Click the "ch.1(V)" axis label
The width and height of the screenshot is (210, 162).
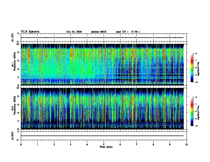[x=13, y=38]
